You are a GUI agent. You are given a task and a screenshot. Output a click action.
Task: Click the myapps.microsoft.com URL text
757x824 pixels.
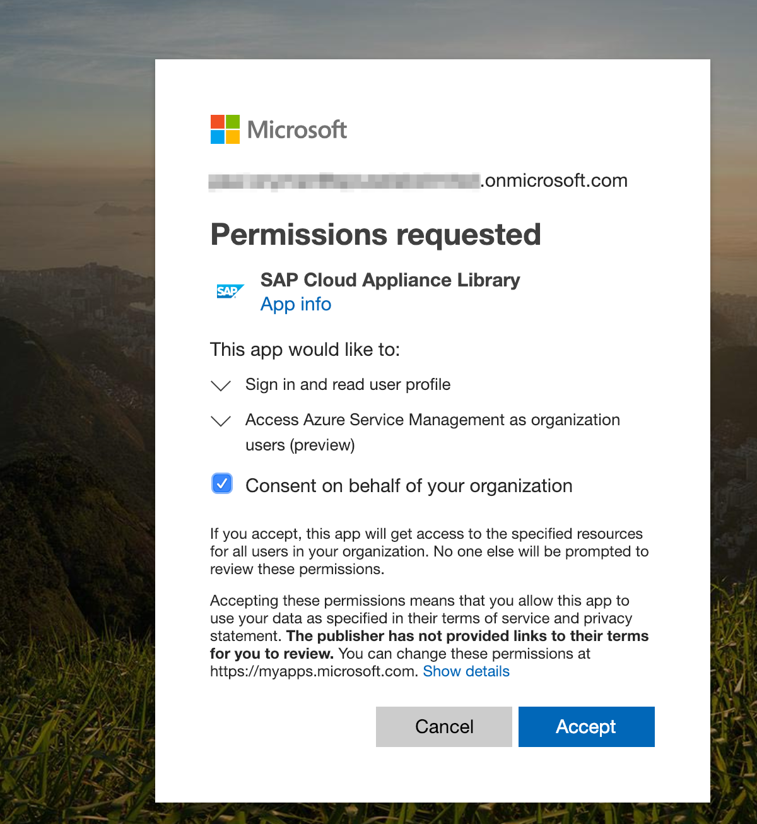click(313, 671)
